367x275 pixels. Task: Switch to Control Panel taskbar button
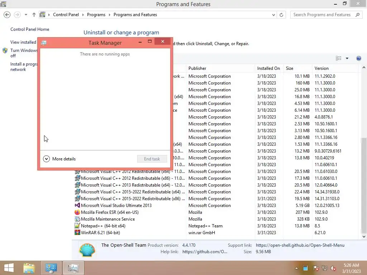click(51, 268)
